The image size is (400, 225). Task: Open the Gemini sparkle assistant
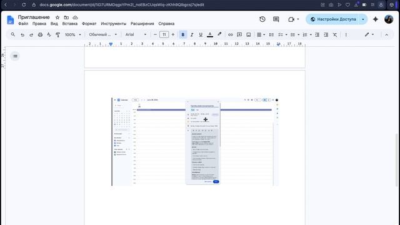pyautogui.click(x=375, y=19)
